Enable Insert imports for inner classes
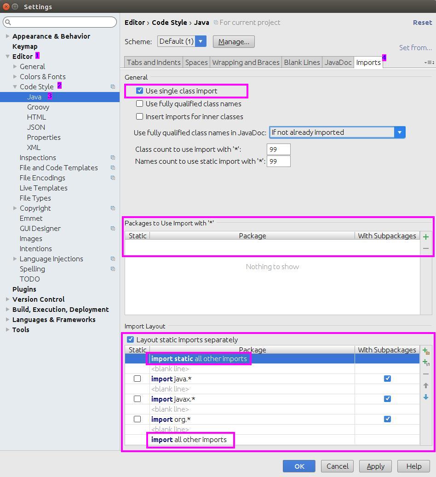436x477 pixels. coord(139,117)
